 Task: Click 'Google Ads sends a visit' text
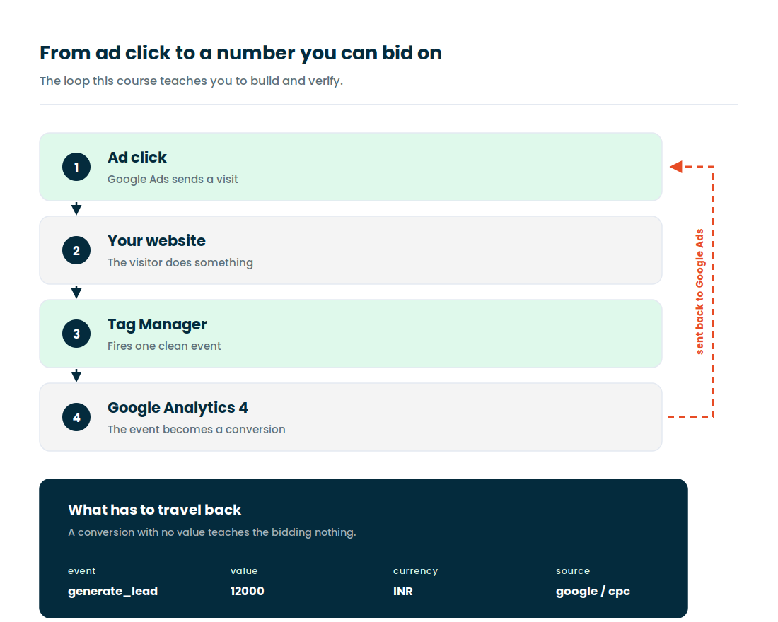pos(173,179)
